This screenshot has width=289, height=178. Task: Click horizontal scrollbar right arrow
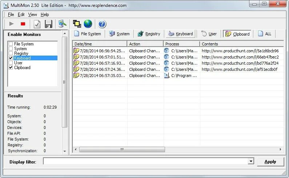280,149
